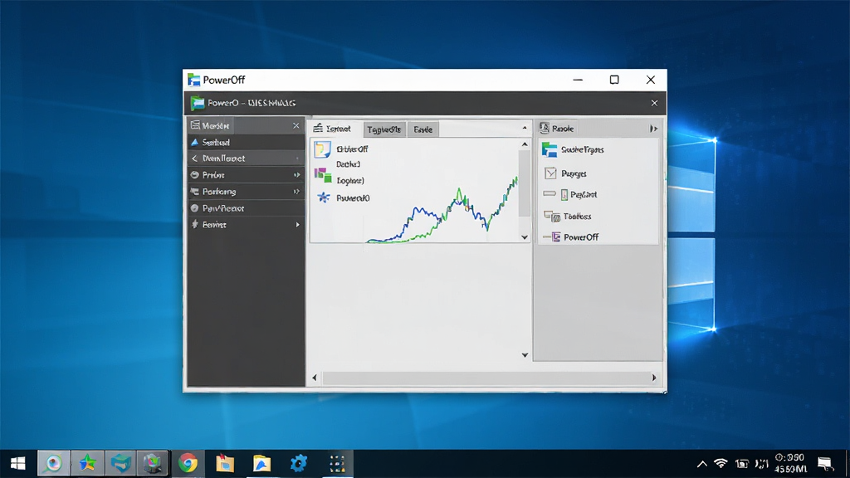
Task: Click the small bar toggle before the phone icon
Action: pos(550,193)
